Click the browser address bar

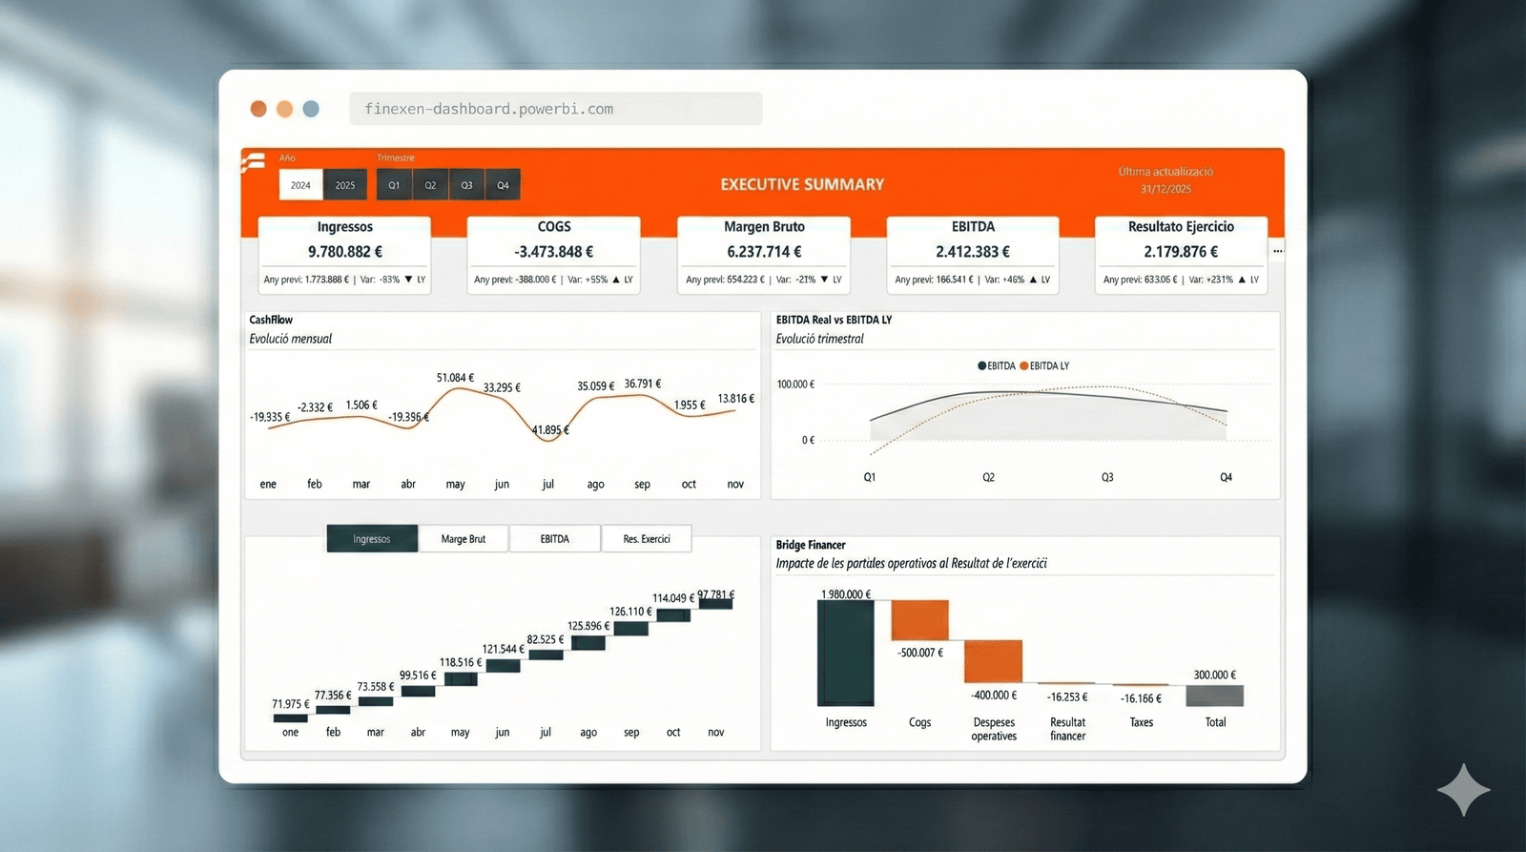tap(556, 109)
